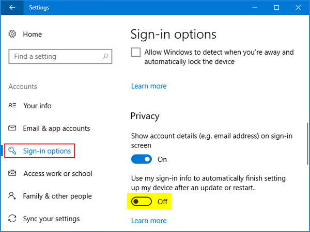
Task: Open Learn more link below auto-lock option
Action: [x=149, y=86]
